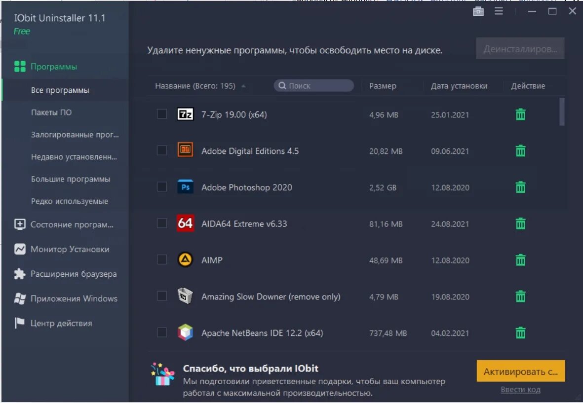The height and width of the screenshot is (403, 583).
Task: Click the Adobe Photoshop 2020 name
Action: click(x=246, y=187)
